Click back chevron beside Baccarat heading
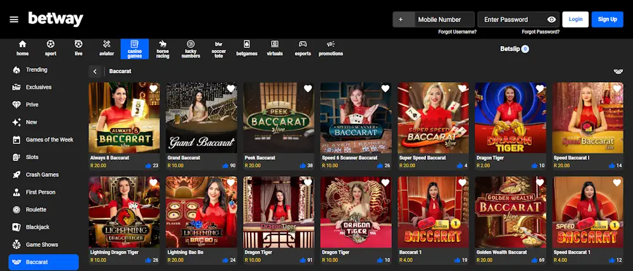The height and width of the screenshot is (271, 633). (95, 71)
